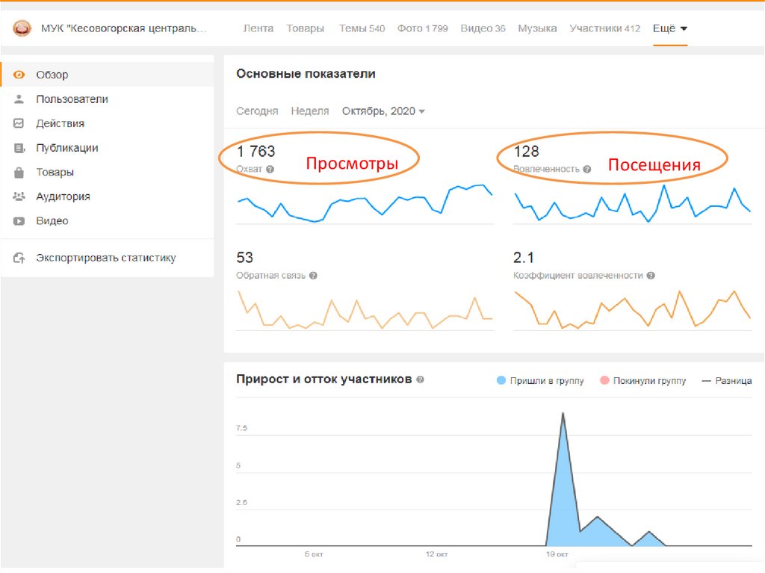
Task: Switch to the Фото tab
Action: (x=422, y=28)
